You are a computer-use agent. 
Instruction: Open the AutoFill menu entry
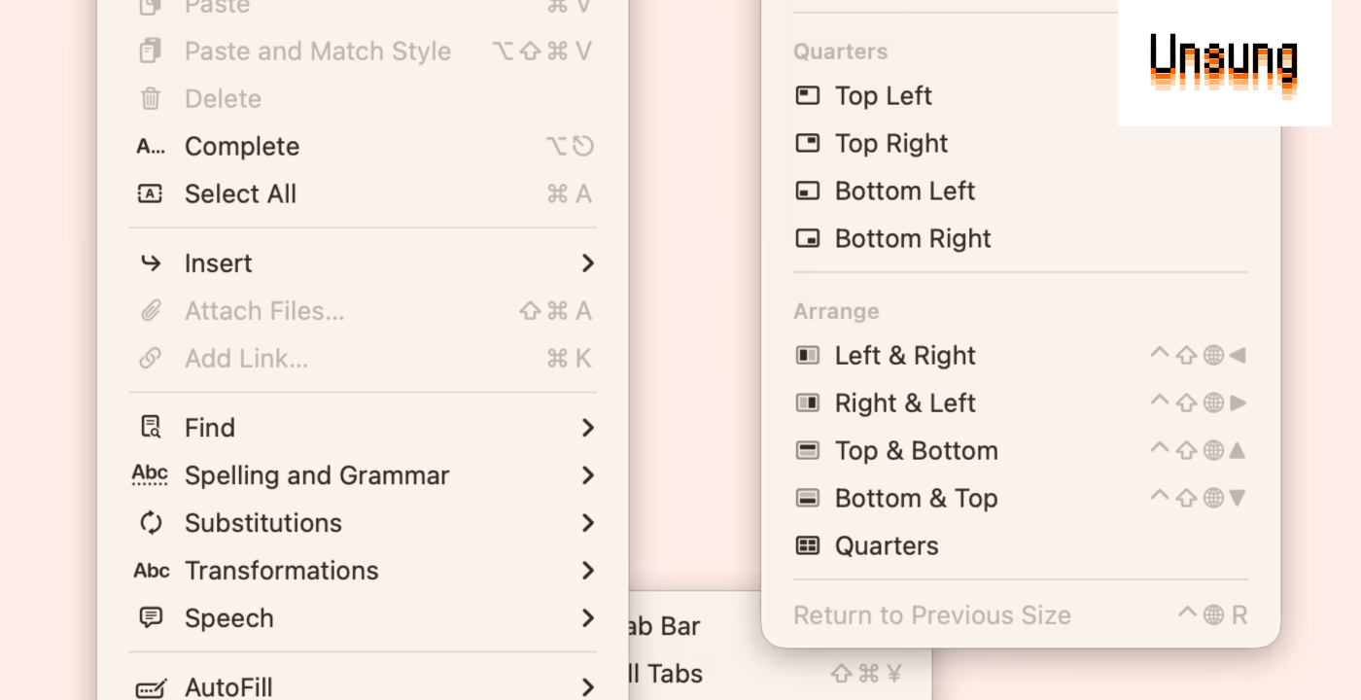(x=228, y=688)
